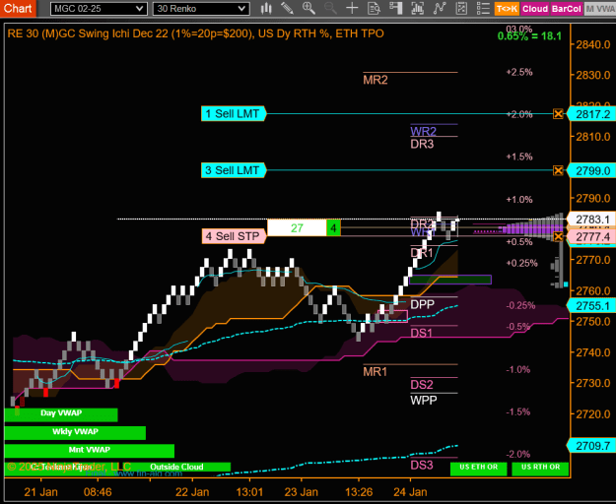Click the -1.5% percent level label

point(518,411)
